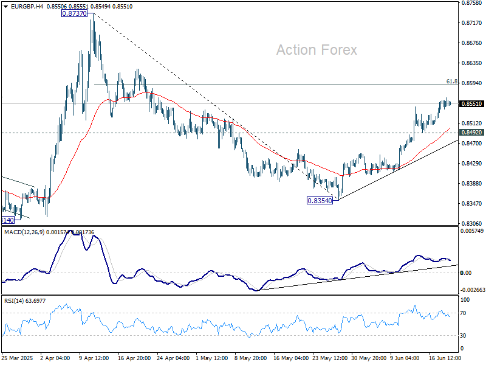Screen dimensions: 486x365
Task: Click the 0.005749 MACD scale value
Action: [472, 231]
